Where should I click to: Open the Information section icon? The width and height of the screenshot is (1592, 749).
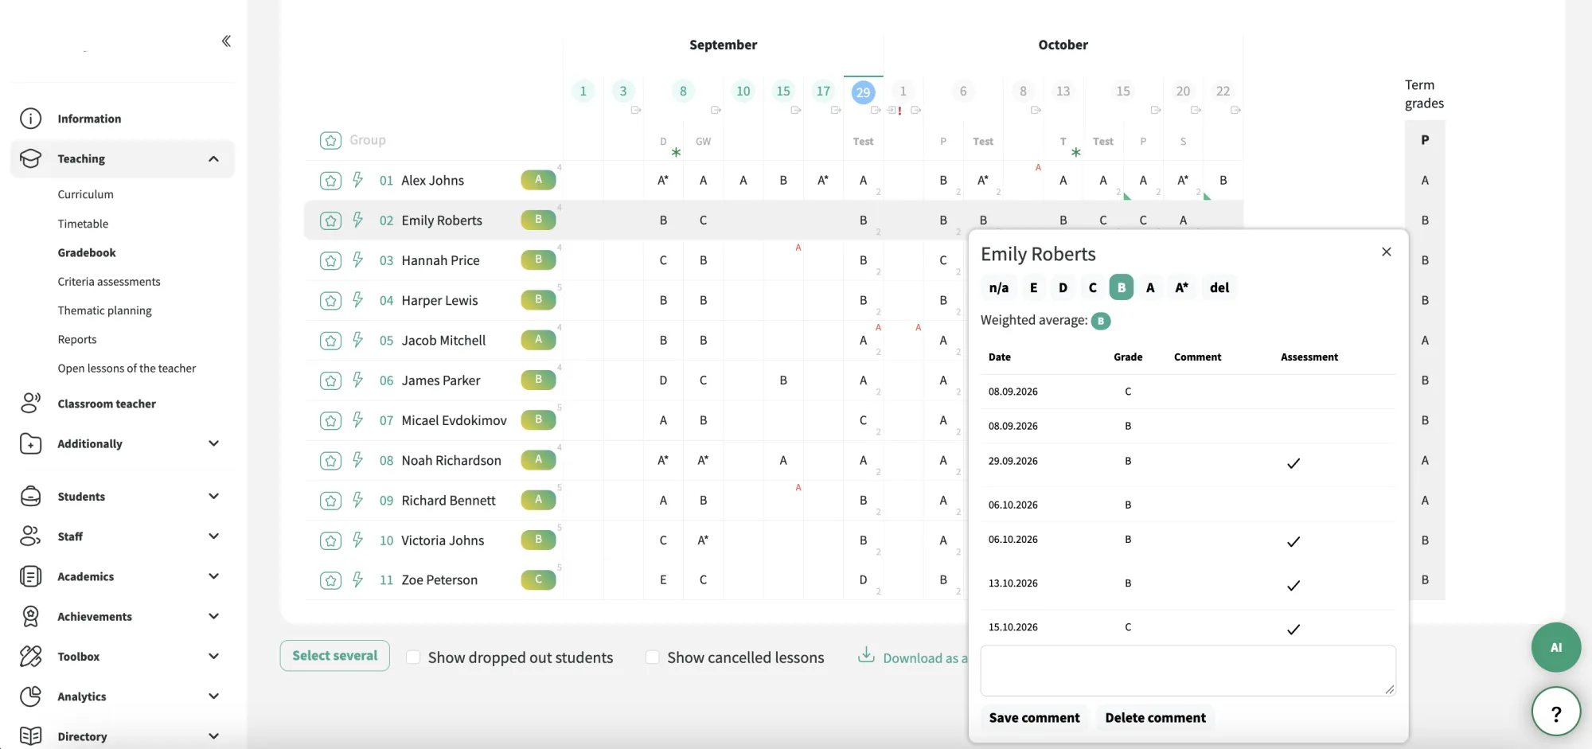[x=30, y=119]
